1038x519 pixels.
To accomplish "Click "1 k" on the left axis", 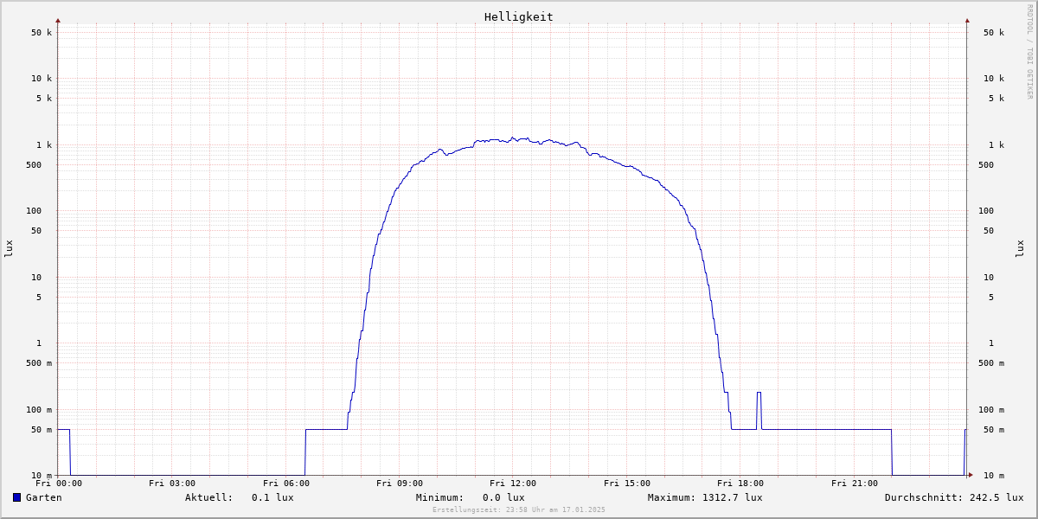I will click(44, 144).
